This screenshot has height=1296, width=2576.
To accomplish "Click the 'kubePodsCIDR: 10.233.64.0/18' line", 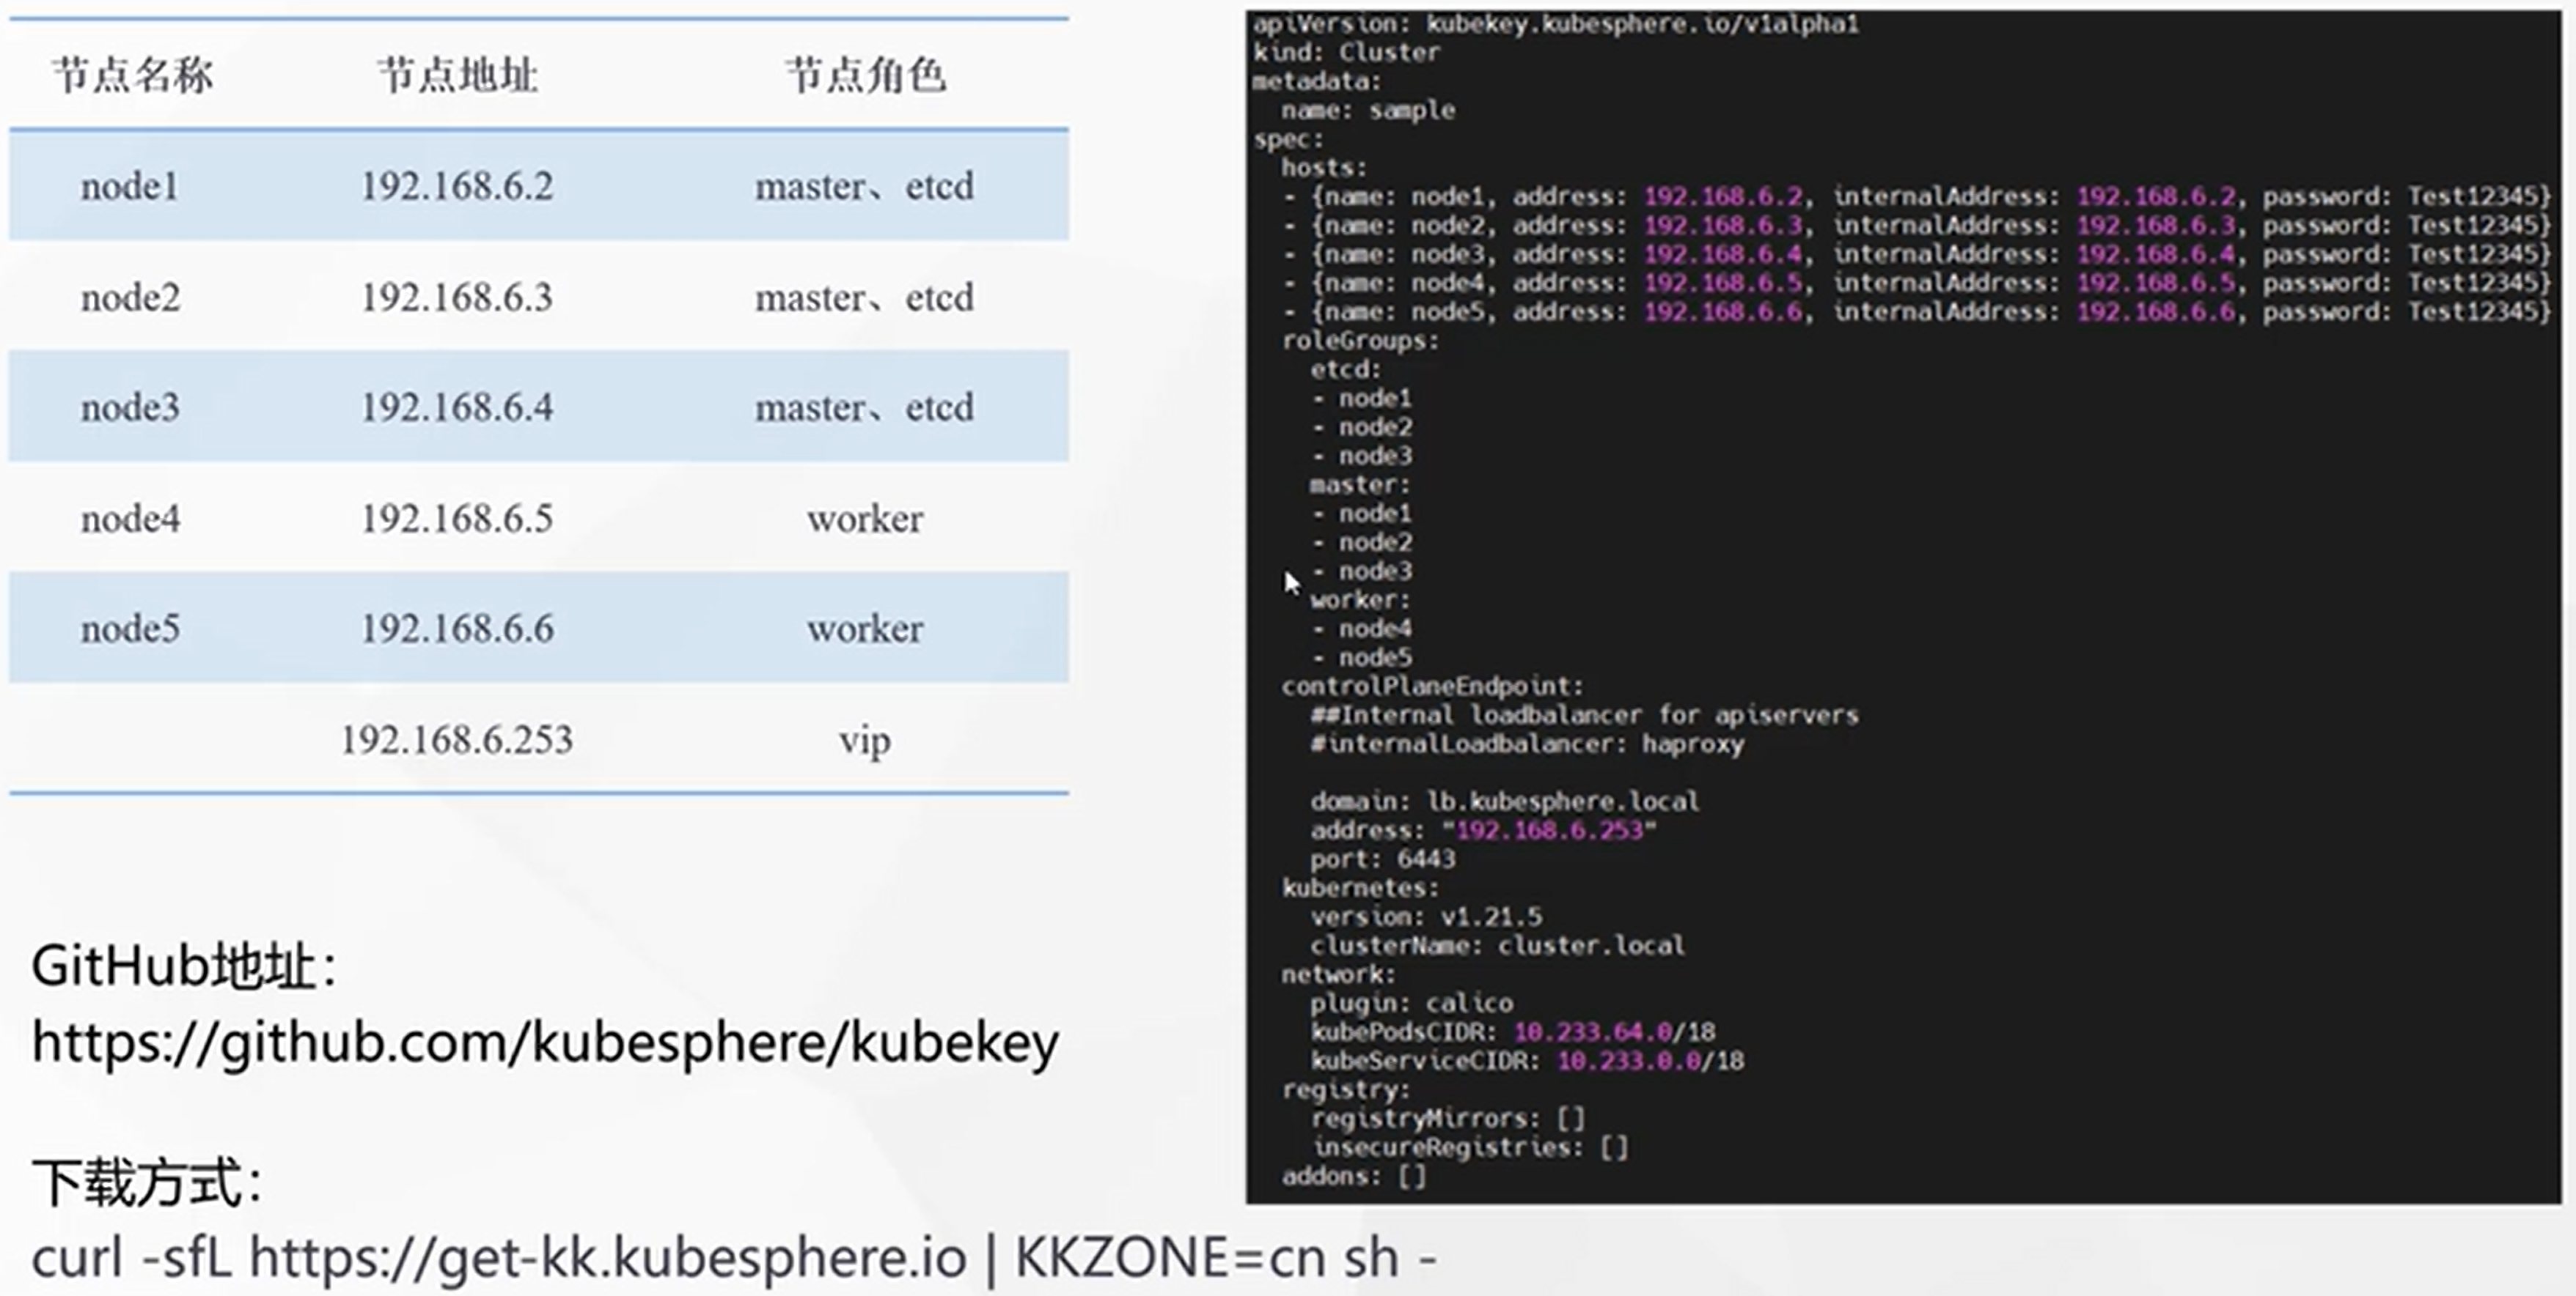I will (x=1513, y=1032).
